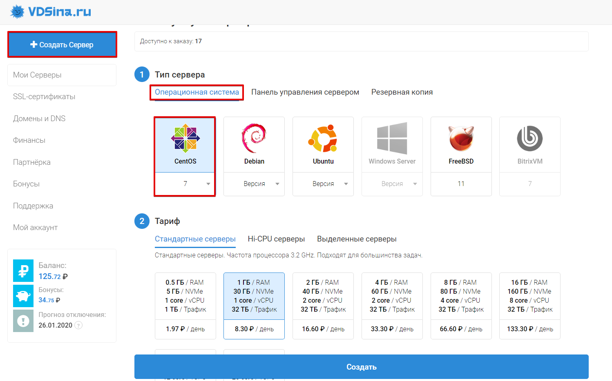Open Домены и DNS in sidebar

(x=39, y=119)
